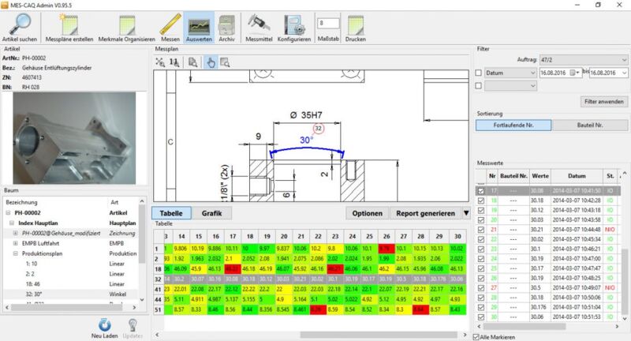Select tree item 18: 46
The image size is (631, 341).
(32, 284)
